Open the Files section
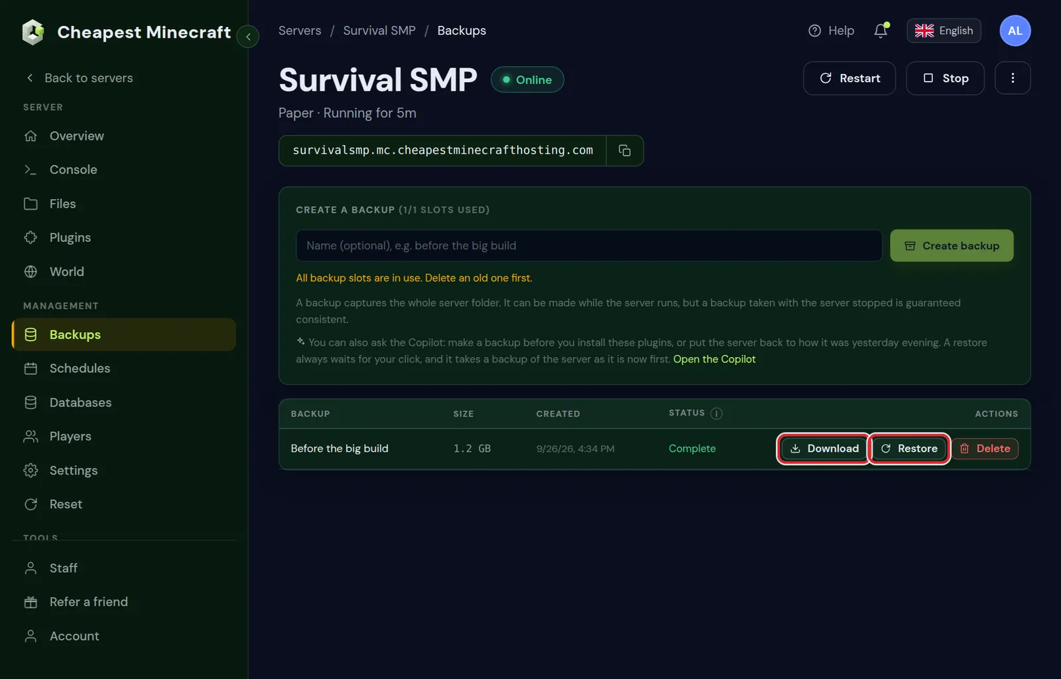The image size is (1061, 679). click(x=124, y=204)
